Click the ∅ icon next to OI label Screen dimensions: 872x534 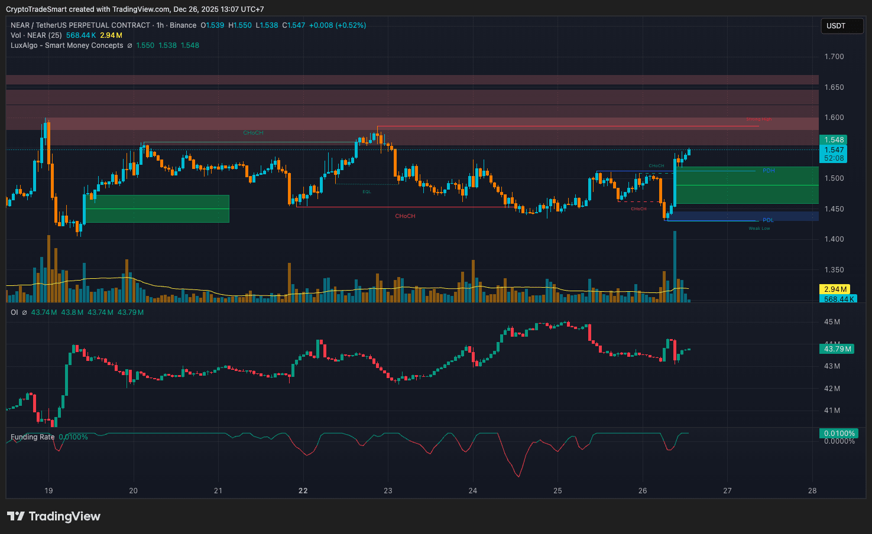pyautogui.click(x=24, y=312)
